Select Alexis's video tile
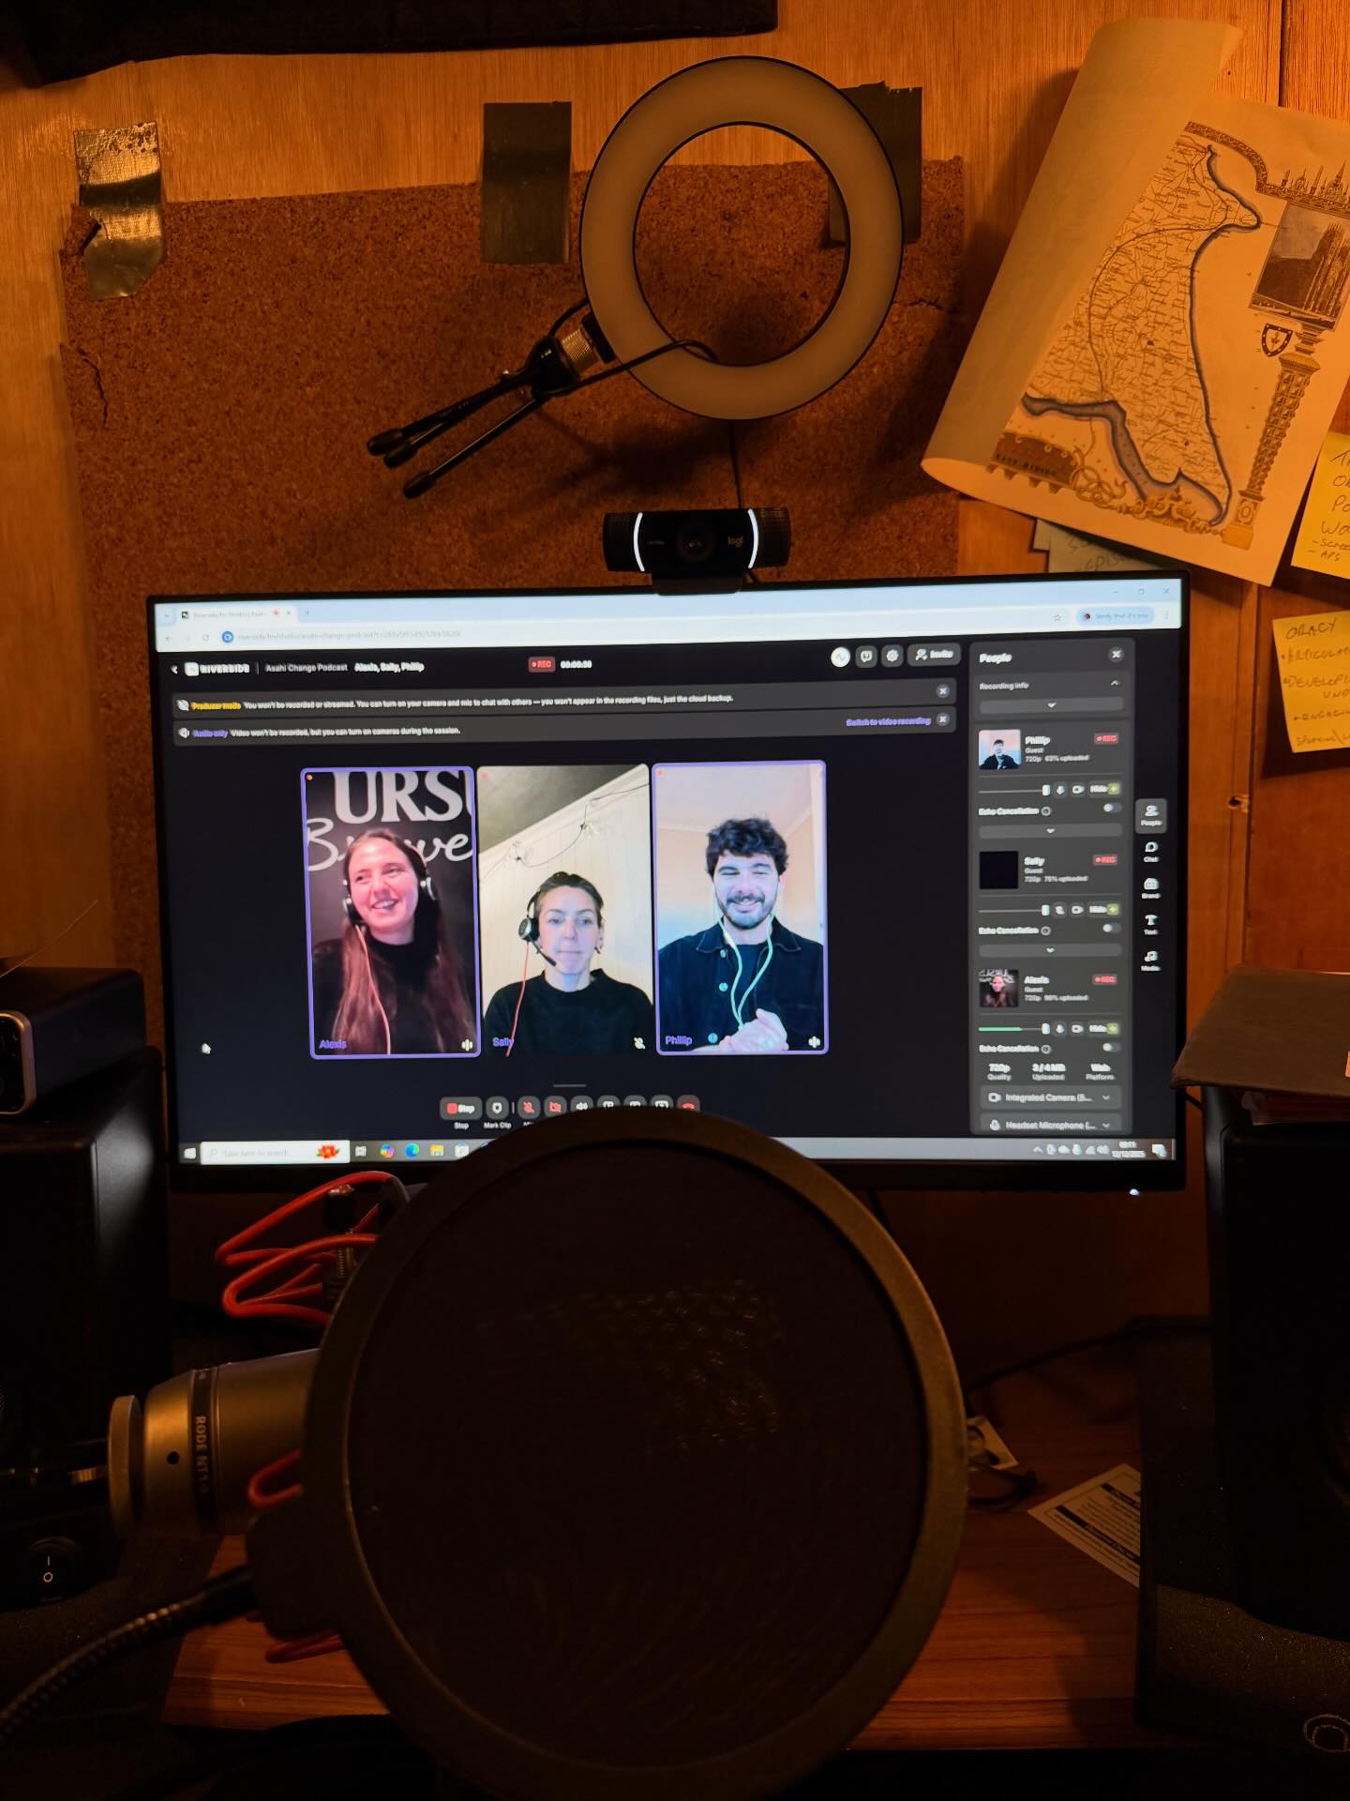This screenshot has width=1350, height=1801. click(390, 913)
